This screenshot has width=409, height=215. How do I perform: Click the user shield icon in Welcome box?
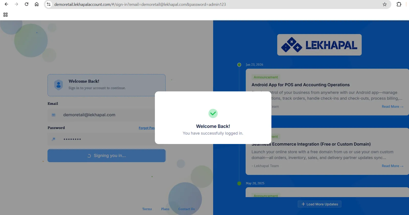click(59, 85)
